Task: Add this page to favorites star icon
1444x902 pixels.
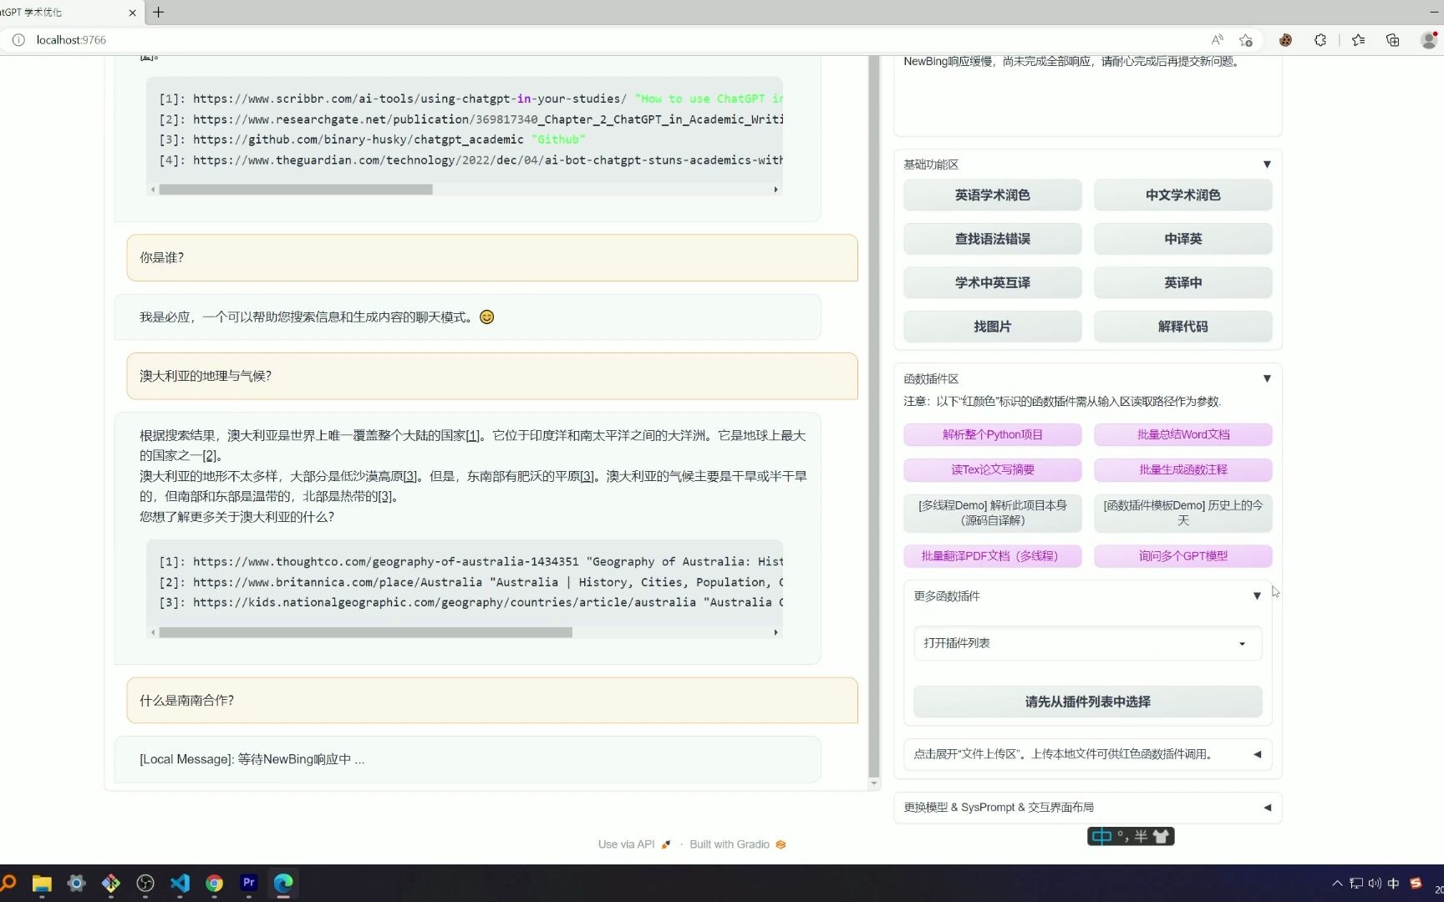Action: tap(1246, 40)
